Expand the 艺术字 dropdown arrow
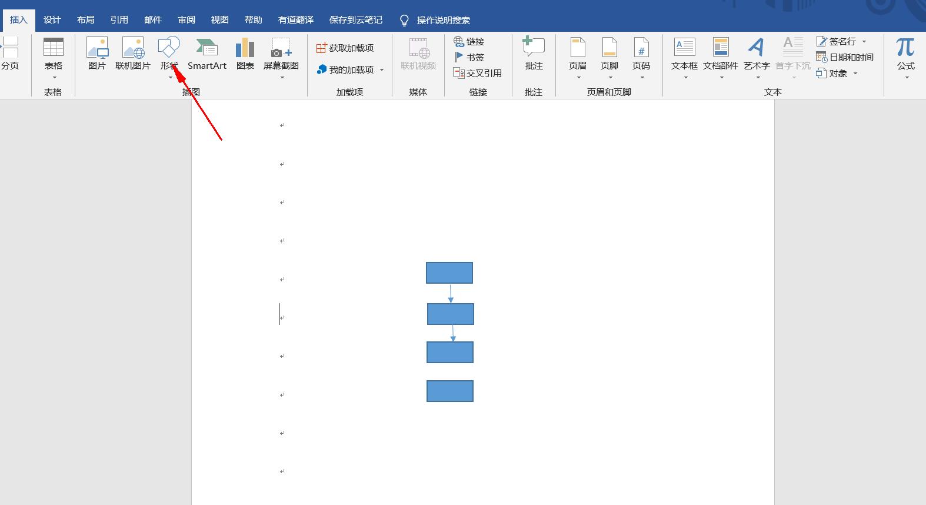 click(x=758, y=78)
